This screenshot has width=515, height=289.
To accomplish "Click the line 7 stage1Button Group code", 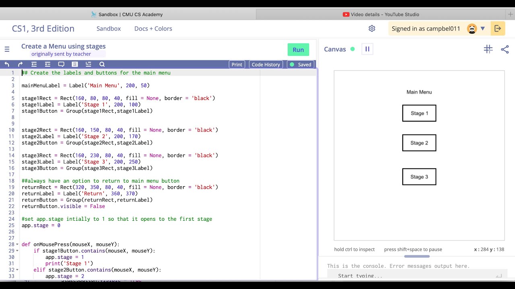I will point(87,111).
